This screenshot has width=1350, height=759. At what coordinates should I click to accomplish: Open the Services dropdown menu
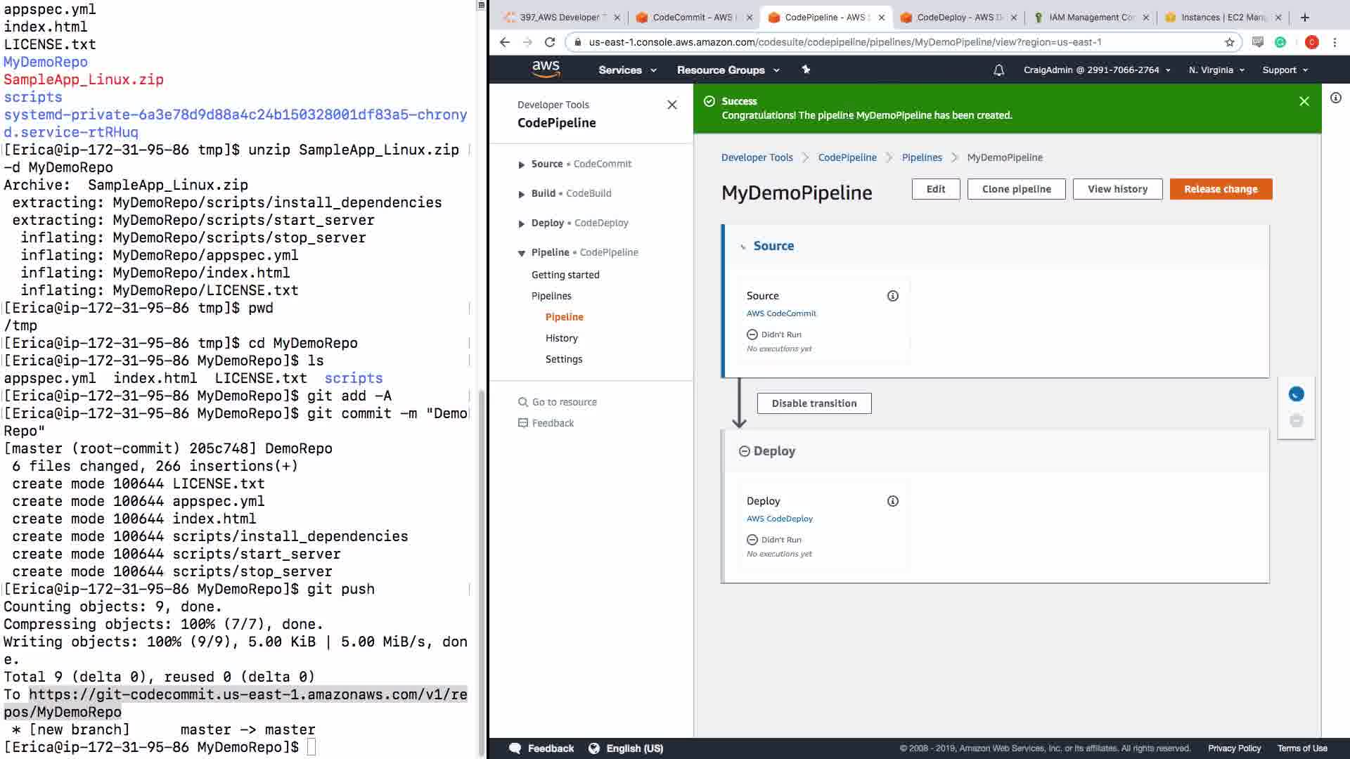tap(627, 70)
